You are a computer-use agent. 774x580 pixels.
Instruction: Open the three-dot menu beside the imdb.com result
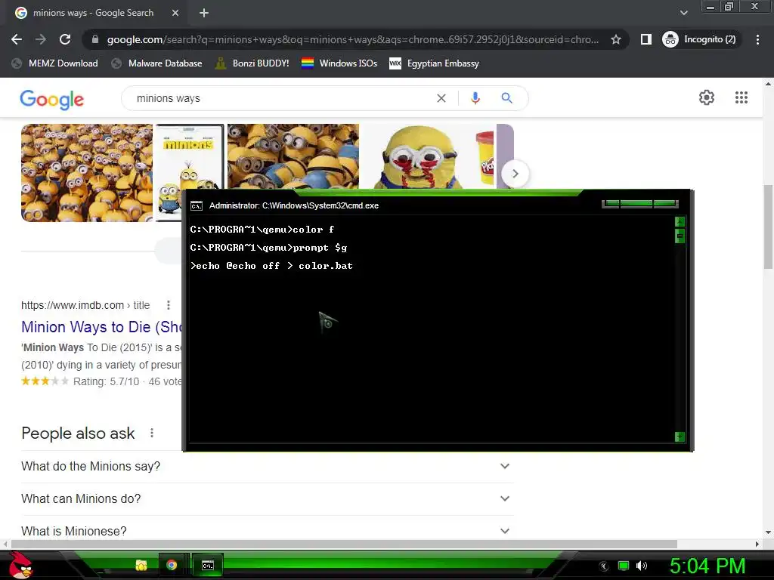[x=169, y=305]
